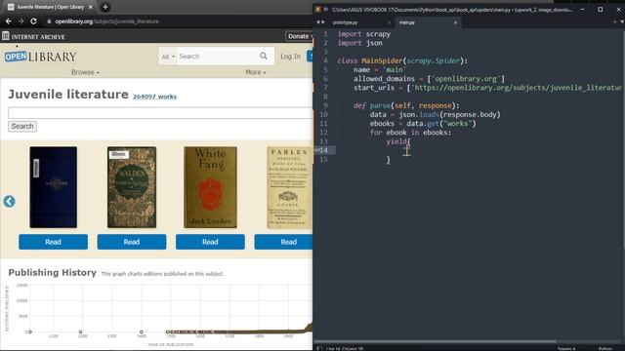625x351 pixels.
Task: Close the prototype.py editor tab
Action: click(x=389, y=22)
